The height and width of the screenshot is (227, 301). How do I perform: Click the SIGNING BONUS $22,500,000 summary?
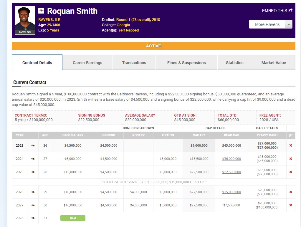(98, 117)
